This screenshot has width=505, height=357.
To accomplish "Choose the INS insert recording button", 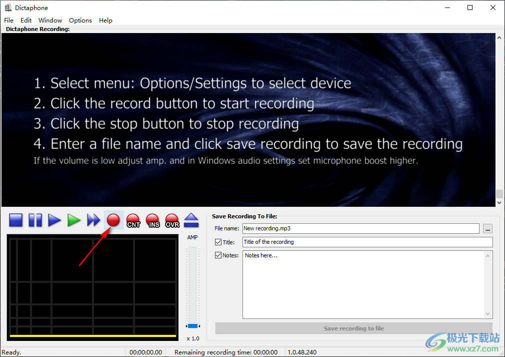I will pyautogui.click(x=153, y=220).
